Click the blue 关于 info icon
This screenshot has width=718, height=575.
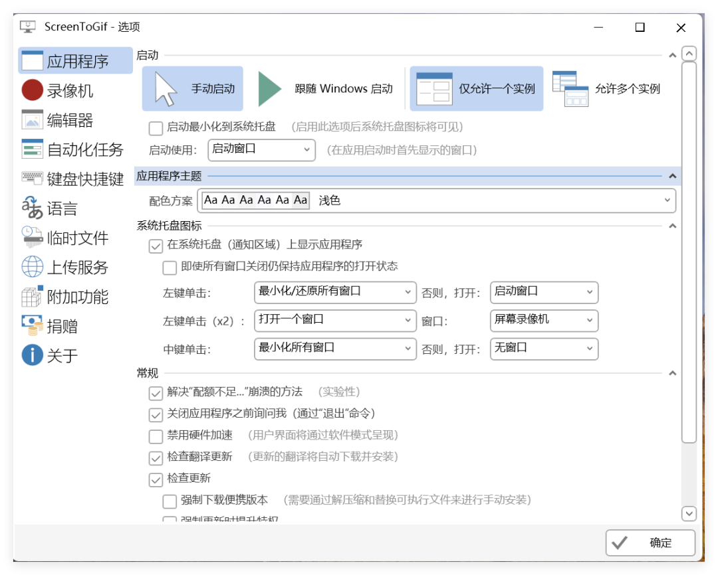click(32, 355)
